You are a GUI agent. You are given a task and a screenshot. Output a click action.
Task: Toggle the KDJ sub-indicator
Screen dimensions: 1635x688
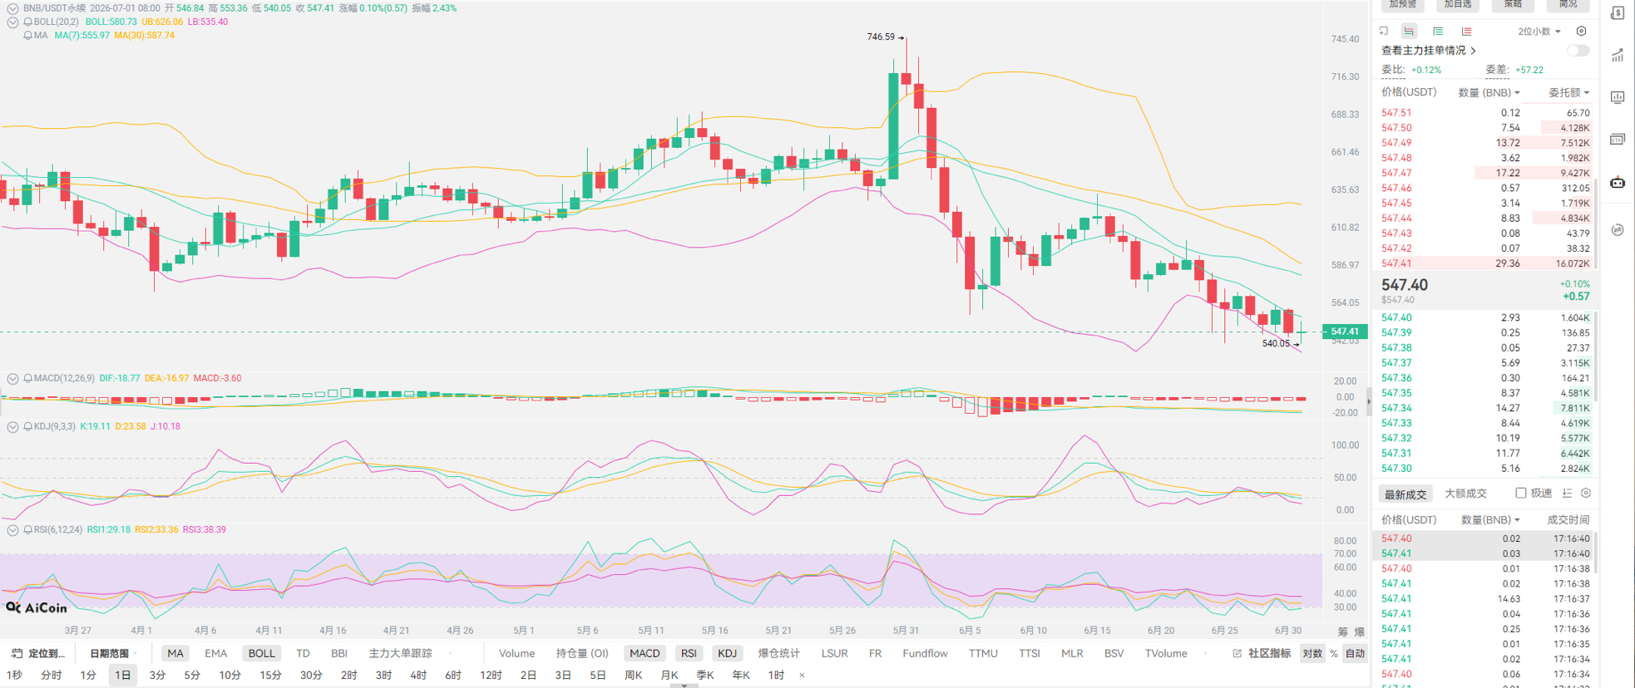pyautogui.click(x=727, y=653)
